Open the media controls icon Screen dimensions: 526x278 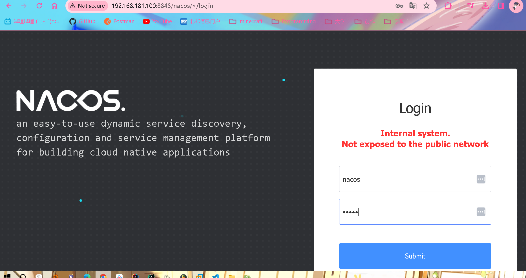point(470,6)
